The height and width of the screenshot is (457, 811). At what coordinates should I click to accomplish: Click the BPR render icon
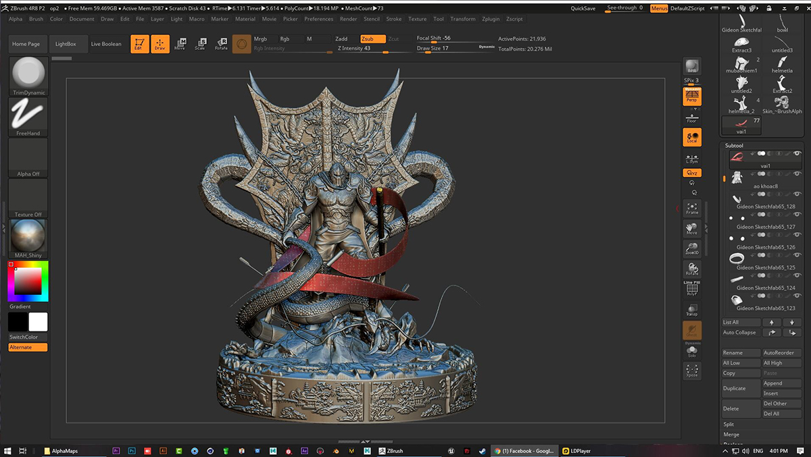point(691,67)
